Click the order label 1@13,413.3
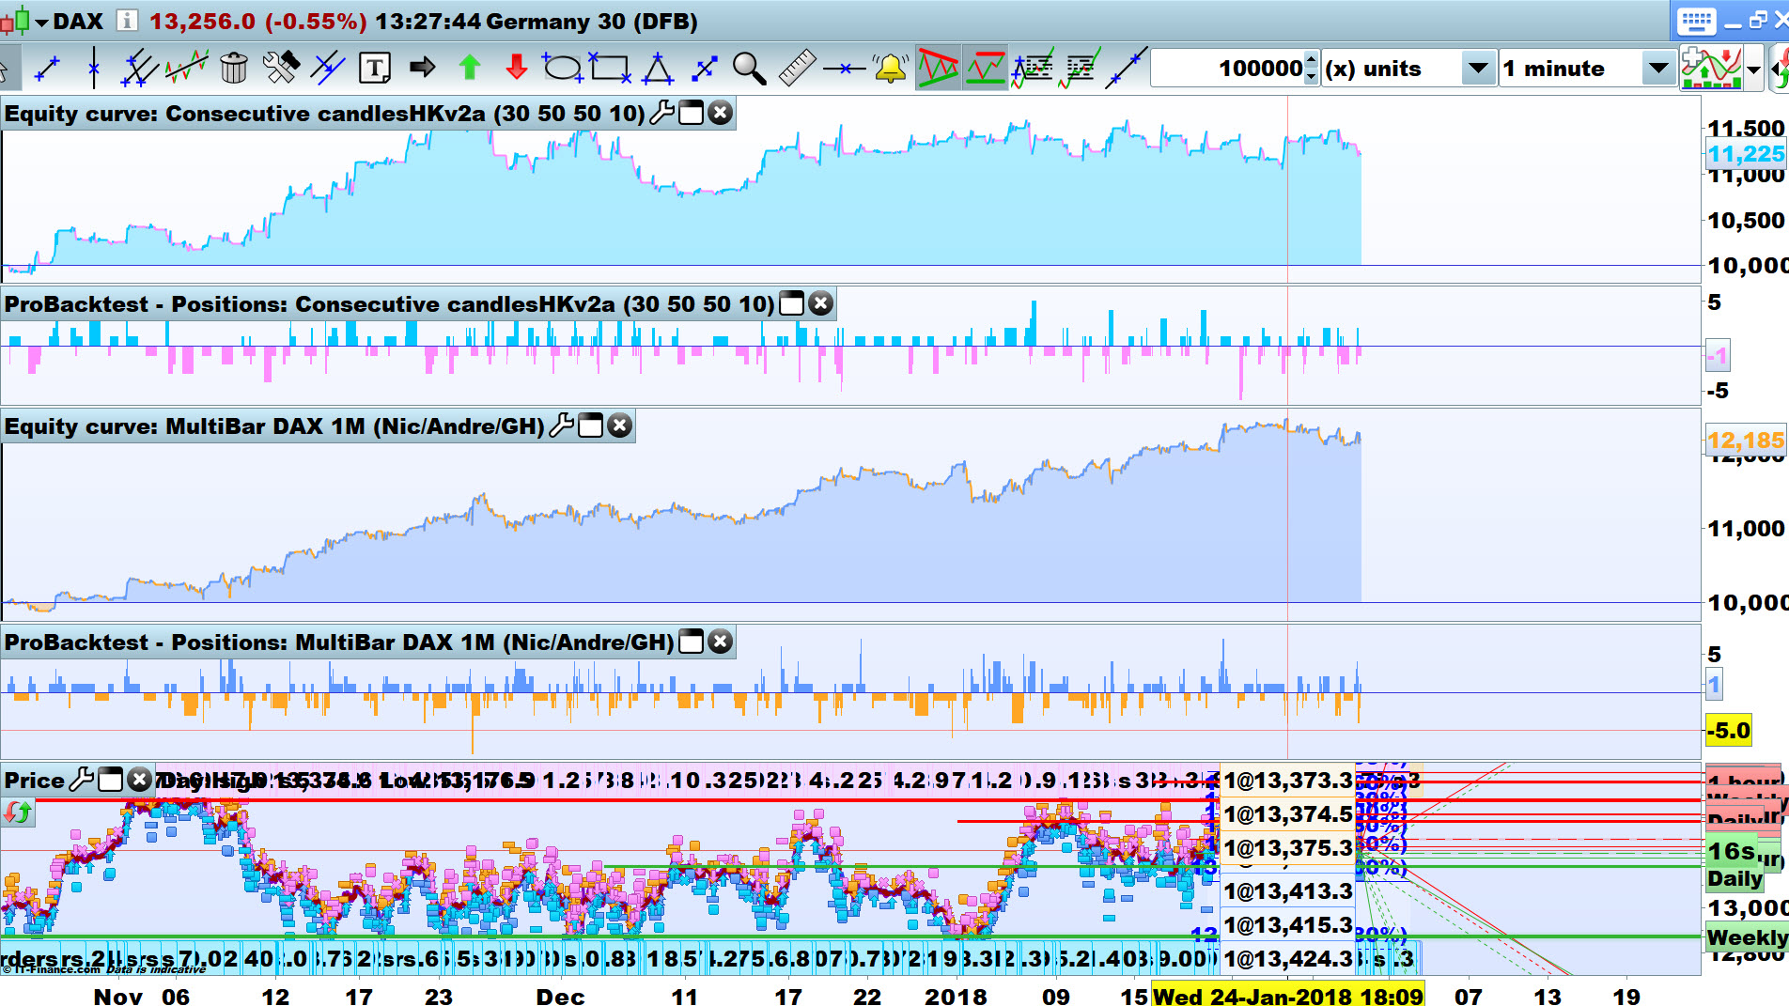Image resolution: width=1789 pixels, height=1006 pixels. 1287,891
